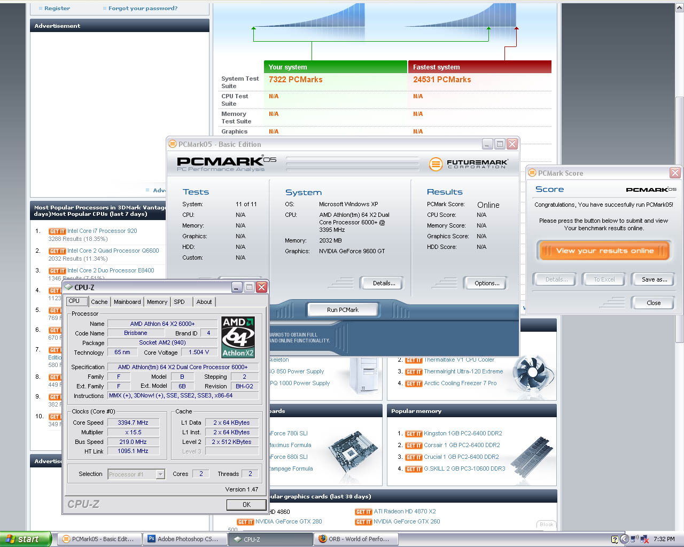Open the Memory tab in CPU-Z
The height and width of the screenshot is (547, 684).
[157, 302]
